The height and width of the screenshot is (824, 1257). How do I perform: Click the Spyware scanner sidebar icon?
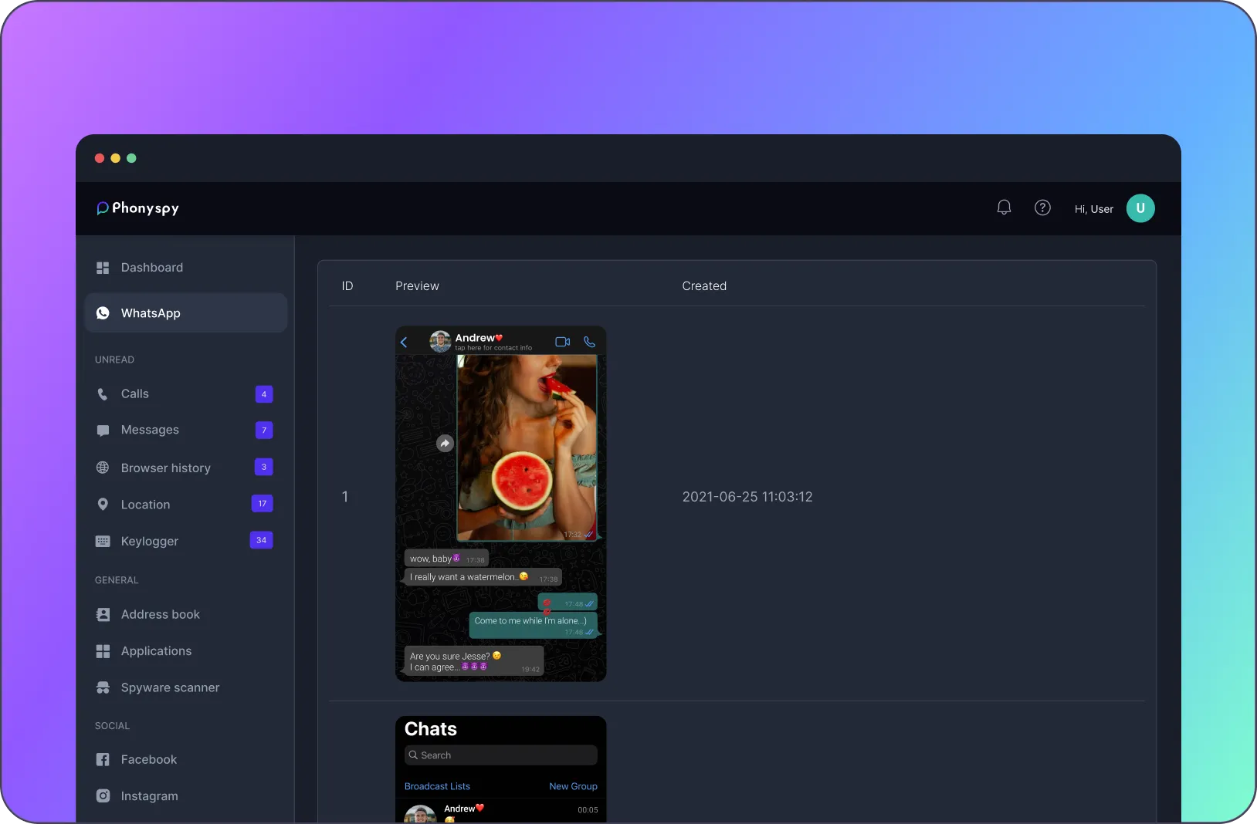tap(103, 687)
